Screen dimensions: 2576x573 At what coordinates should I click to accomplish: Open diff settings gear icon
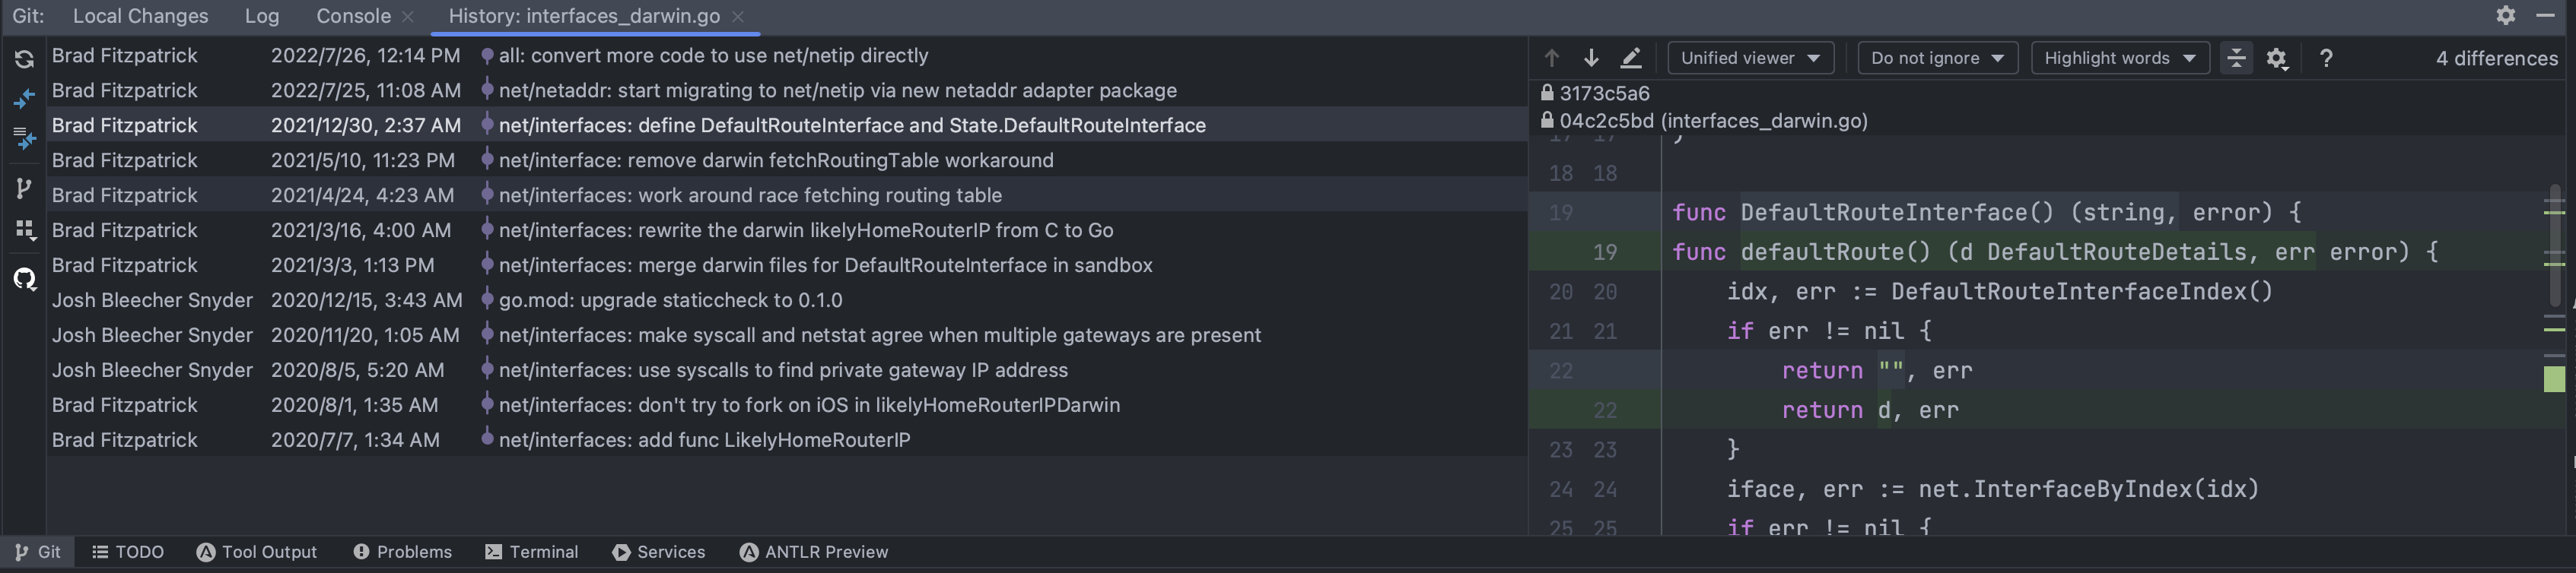click(x=2277, y=58)
